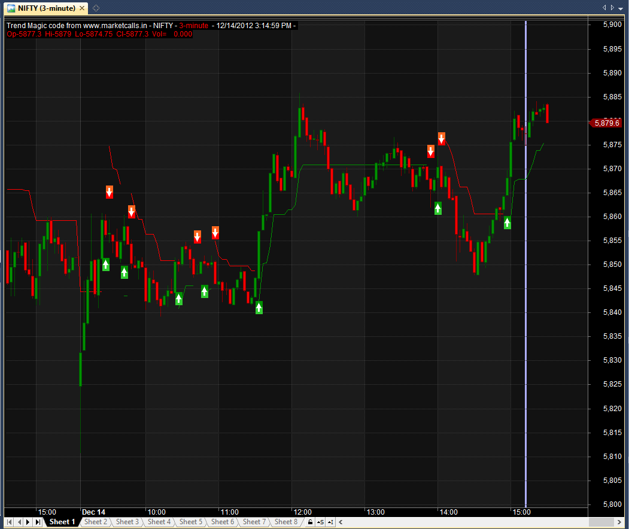Click the 'Hi-5879' high price readout
The image size is (629, 529).
[58, 34]
